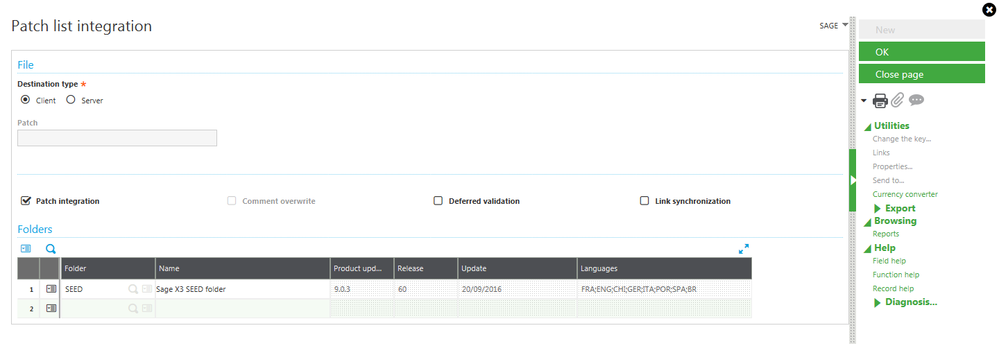Click the green OK button

[921, 52]
